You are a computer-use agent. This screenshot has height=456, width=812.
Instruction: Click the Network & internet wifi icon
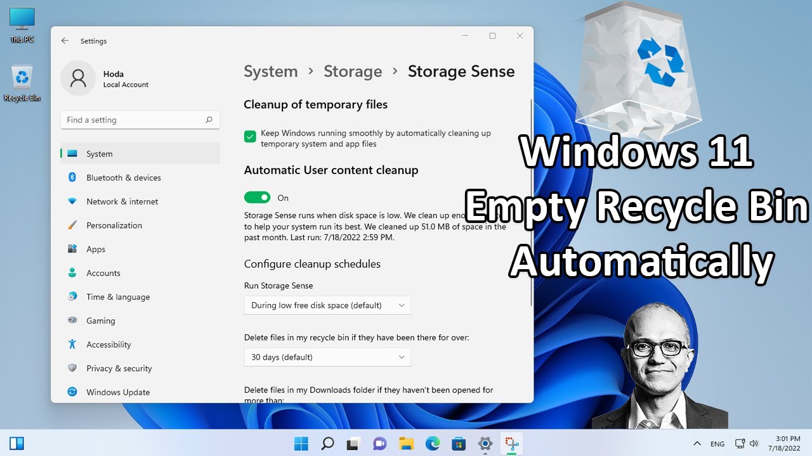[x=72, y=201]
